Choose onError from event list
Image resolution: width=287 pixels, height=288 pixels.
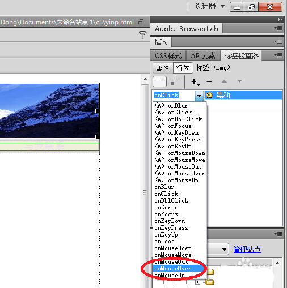click(180, 207)
